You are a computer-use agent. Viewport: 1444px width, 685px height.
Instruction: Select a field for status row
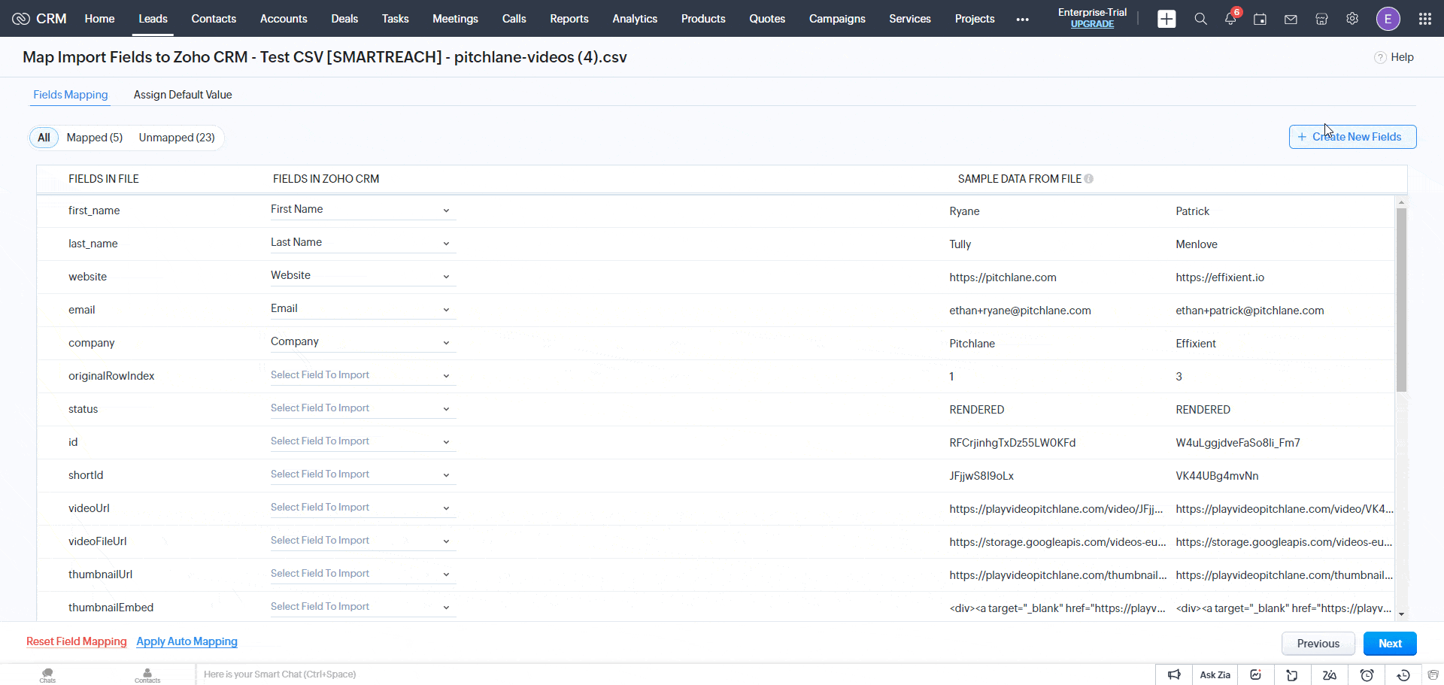(363, 408)
